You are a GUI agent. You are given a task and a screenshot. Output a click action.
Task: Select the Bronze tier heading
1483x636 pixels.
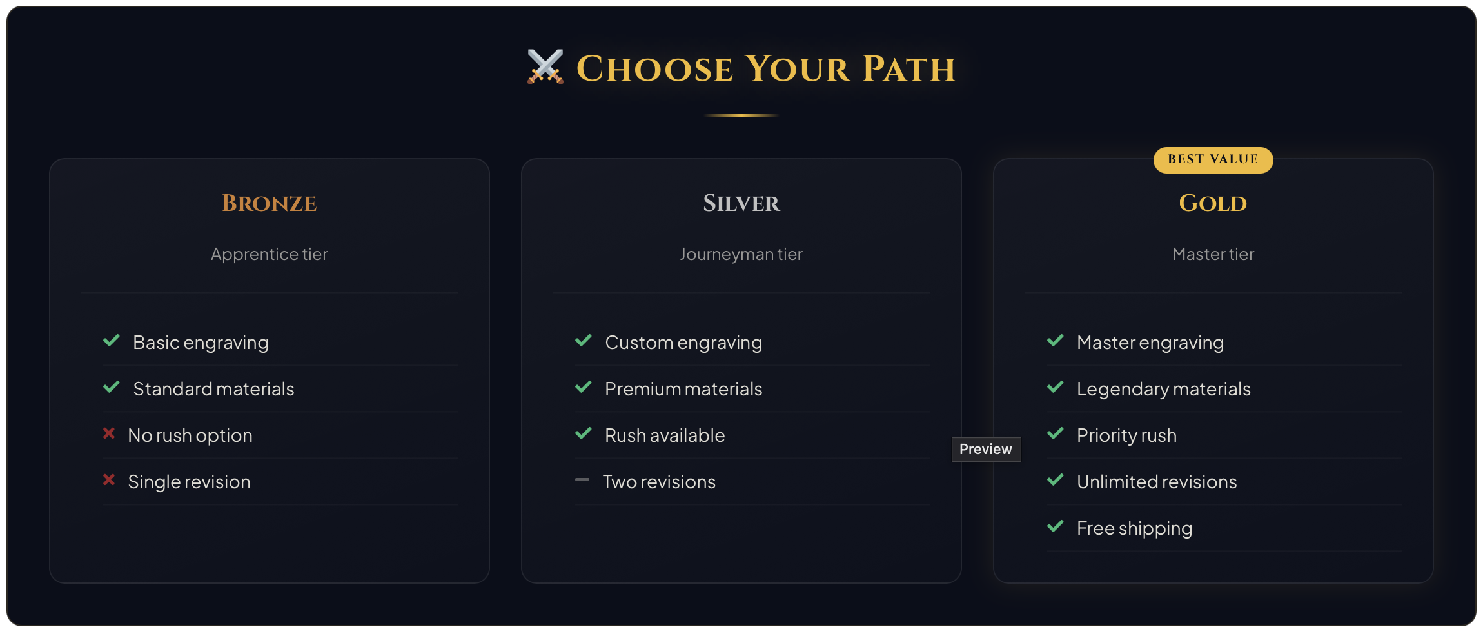coord(270,203)
